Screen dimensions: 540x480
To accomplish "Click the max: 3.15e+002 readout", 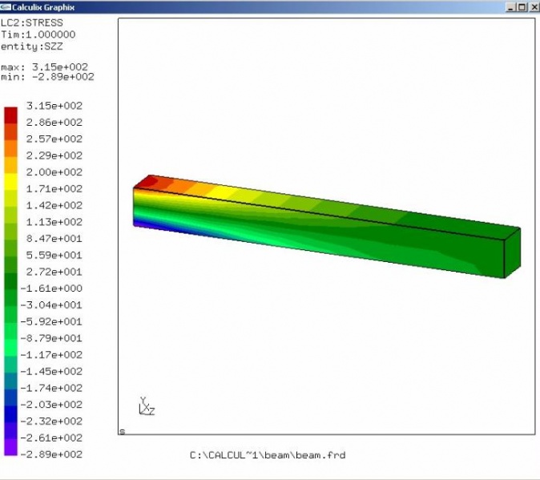I will click(44, 67).
